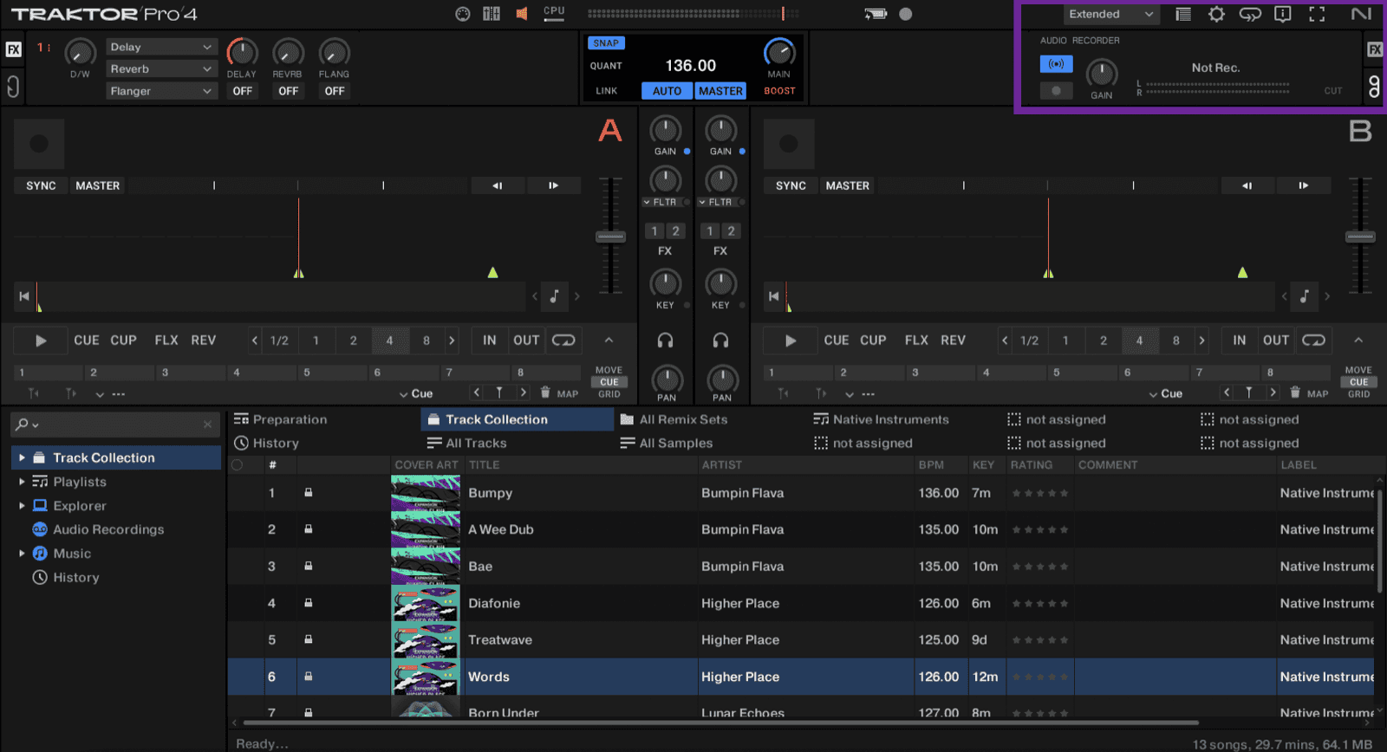Image resolution: width=1387 pixels, height=752 pixels.
Task: Expand the Music tree node
Action: pyautogui.click(x=22, y=553)
